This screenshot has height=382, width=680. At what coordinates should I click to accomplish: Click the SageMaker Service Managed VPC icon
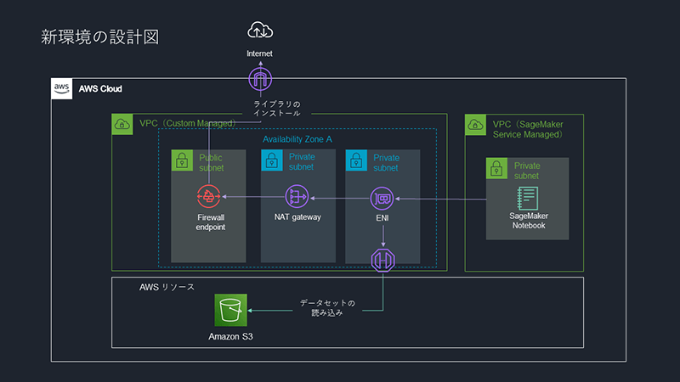pyautogui.click(x=475, y=125)
